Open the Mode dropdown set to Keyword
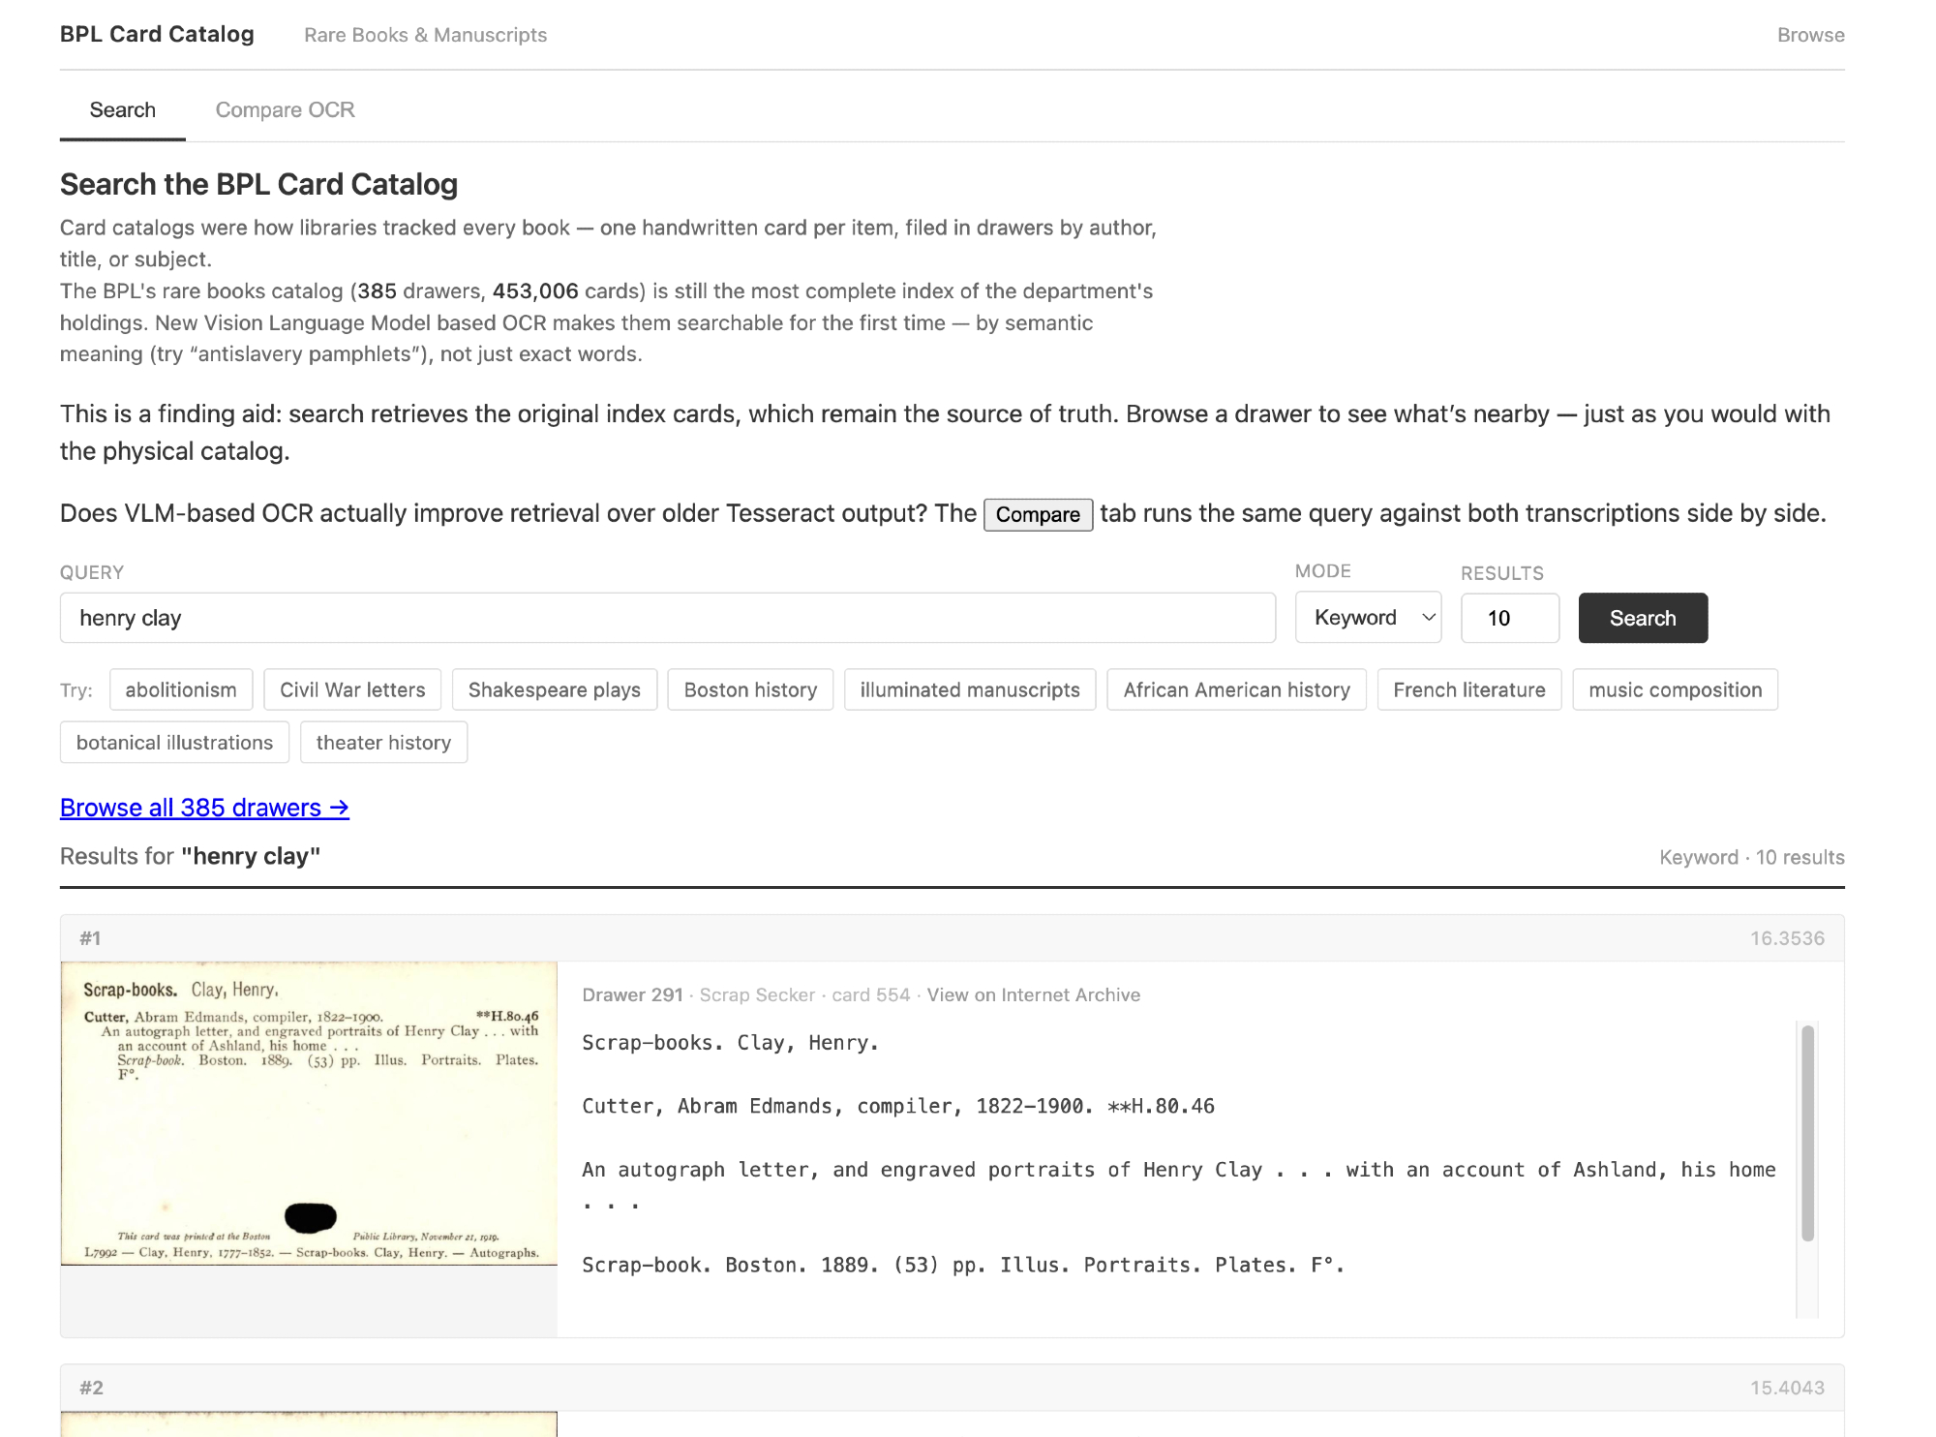This screenshot has height=1437, width=1936. click(1368, 618)
